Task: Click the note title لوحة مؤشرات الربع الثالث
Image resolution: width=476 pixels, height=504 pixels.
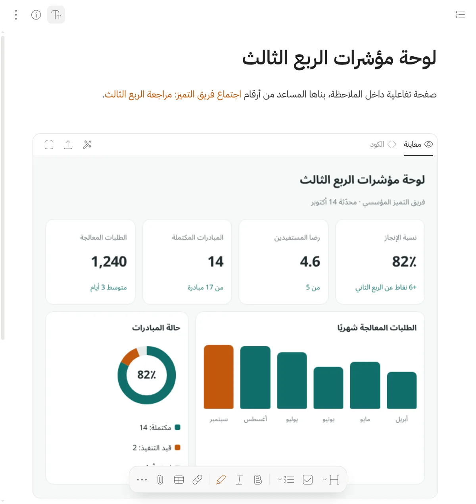Action: 339,58
